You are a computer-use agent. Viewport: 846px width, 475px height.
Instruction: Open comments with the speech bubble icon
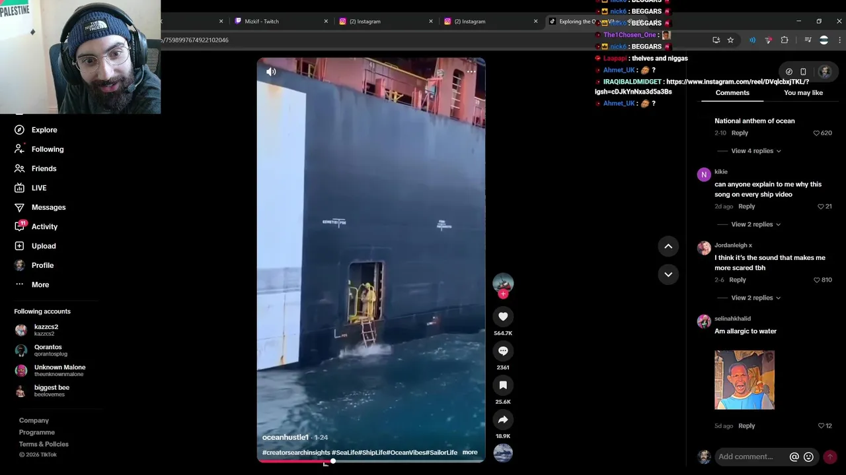coord(503,351)
